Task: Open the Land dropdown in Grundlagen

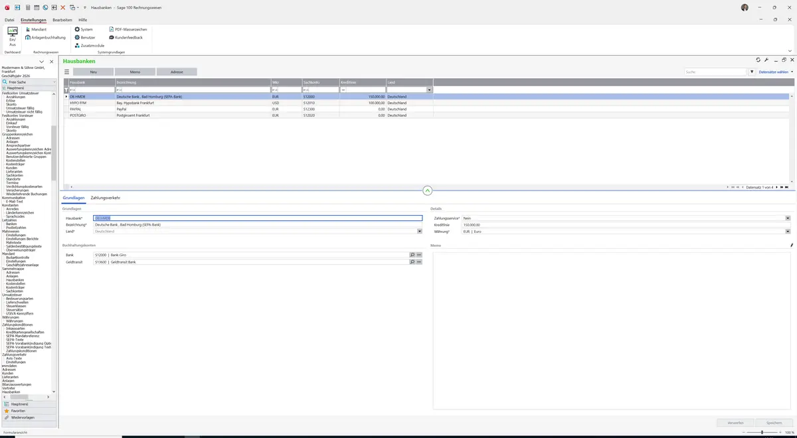Action: click(x=420, y=232)
